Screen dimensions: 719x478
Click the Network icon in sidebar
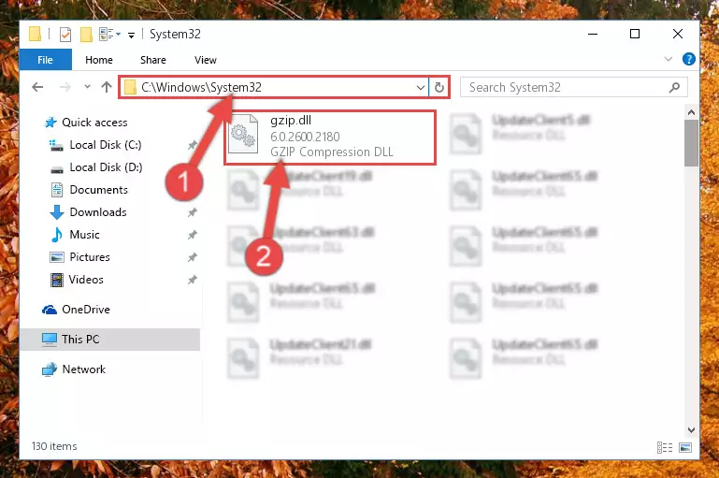pyautogui.click(x=50, y=369)
